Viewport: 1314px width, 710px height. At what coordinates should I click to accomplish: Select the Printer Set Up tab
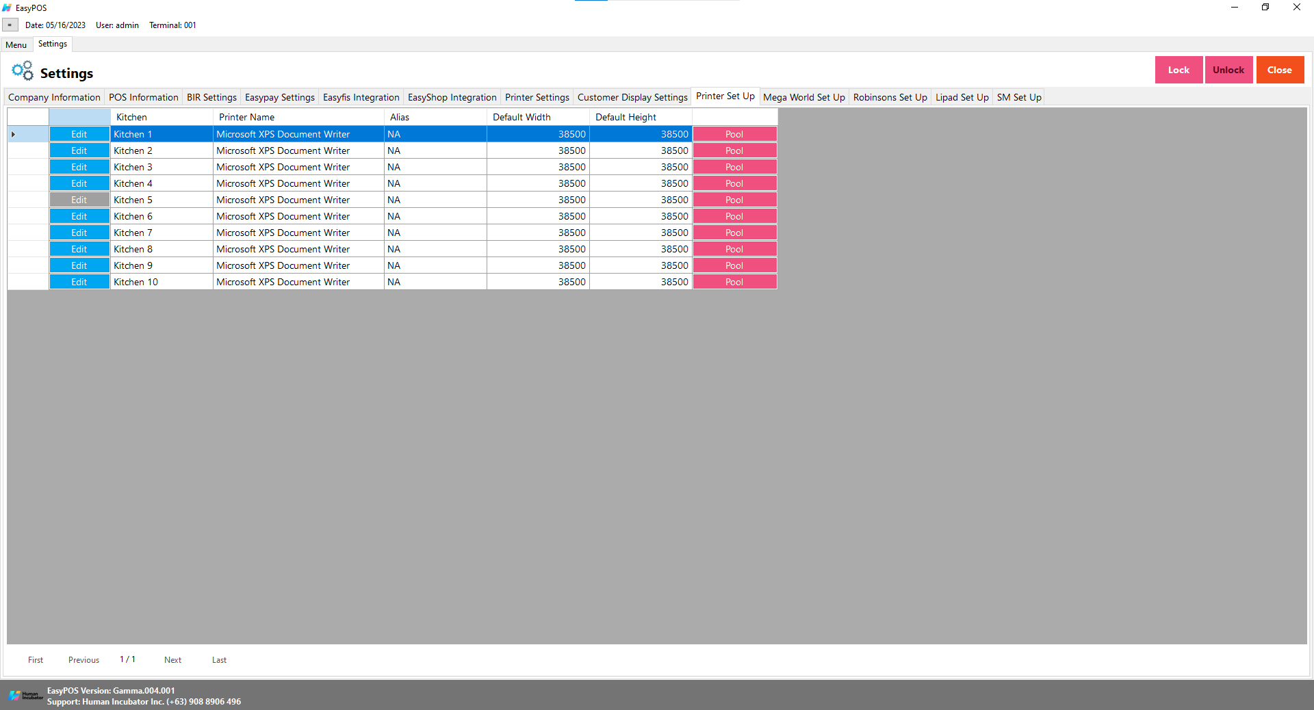(x=725, y=96)
